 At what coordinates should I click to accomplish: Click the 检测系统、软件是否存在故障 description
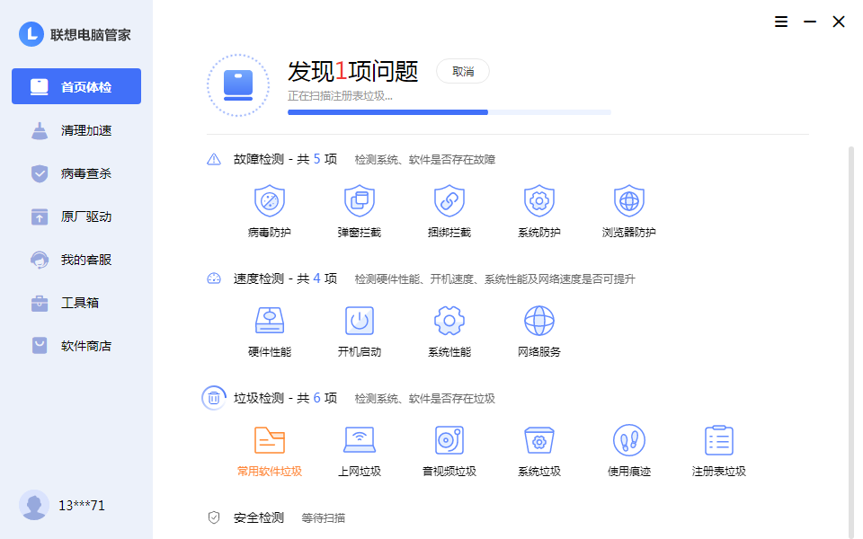pos(425,160)
